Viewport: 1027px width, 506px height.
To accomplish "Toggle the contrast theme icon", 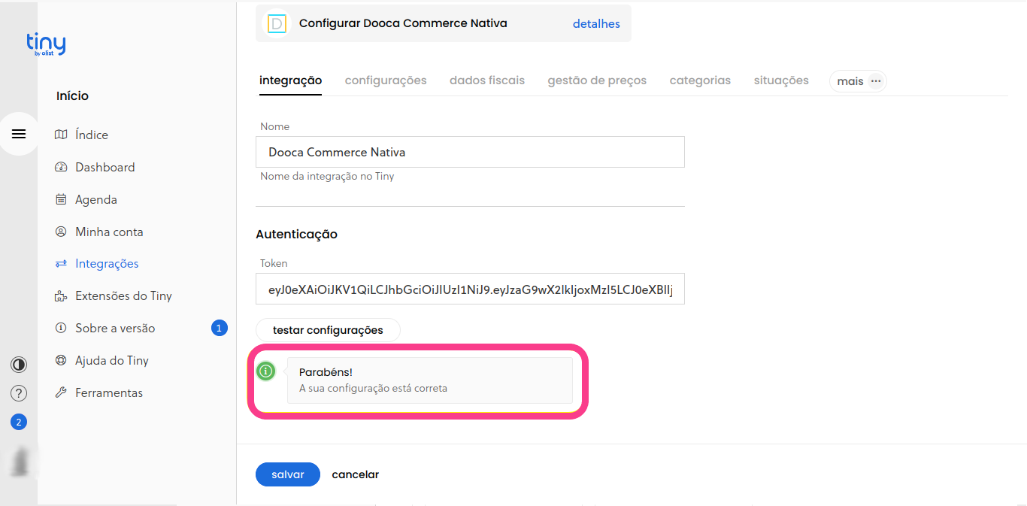I will 19,365.
